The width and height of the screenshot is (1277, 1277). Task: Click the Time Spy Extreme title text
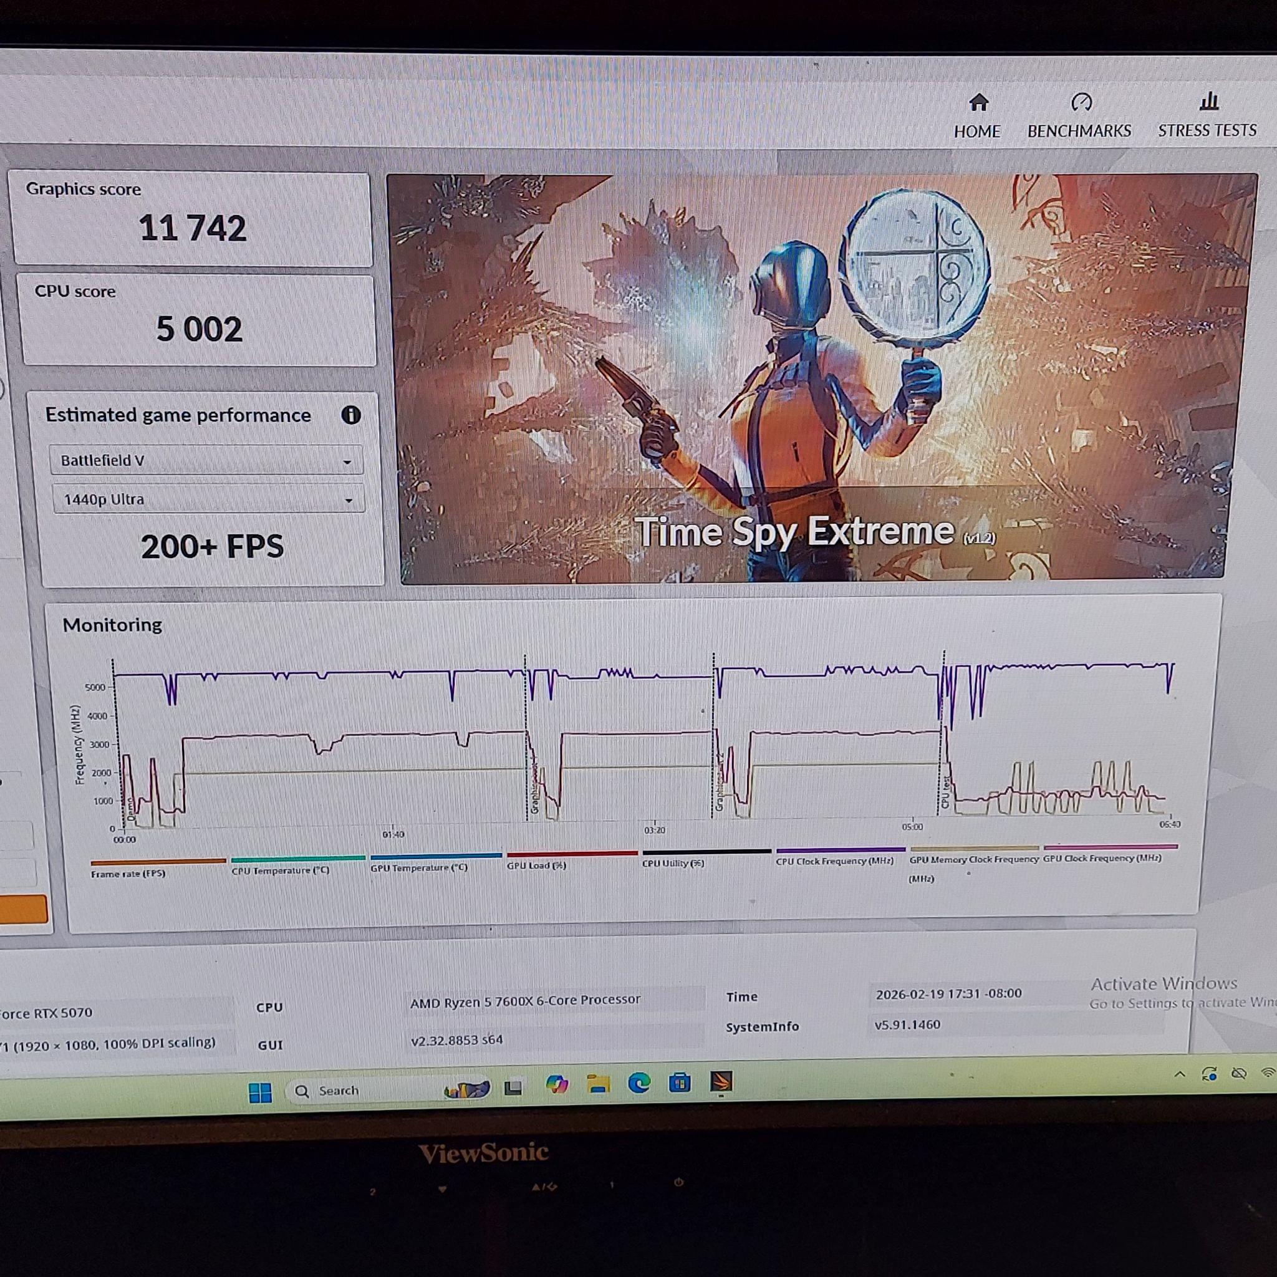[x=795, y=531]
